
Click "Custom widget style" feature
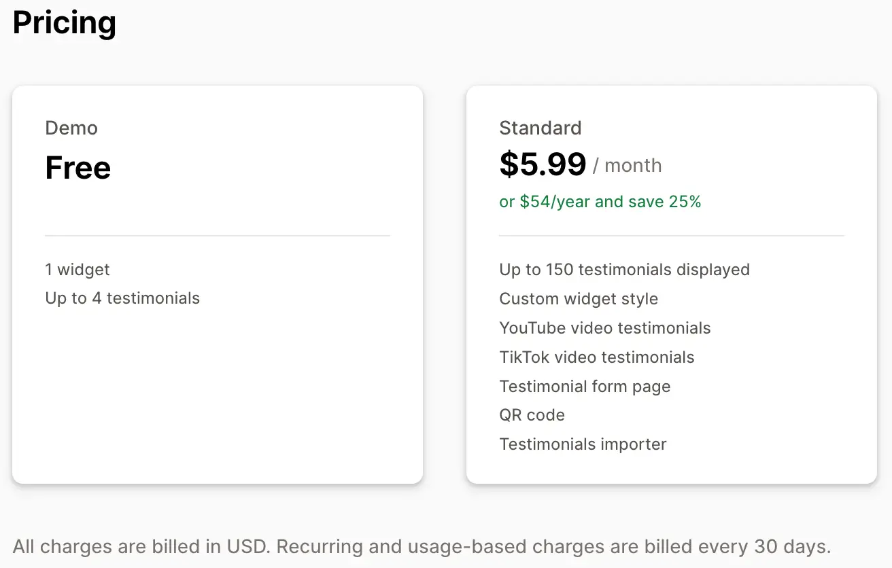pos(579,299)
